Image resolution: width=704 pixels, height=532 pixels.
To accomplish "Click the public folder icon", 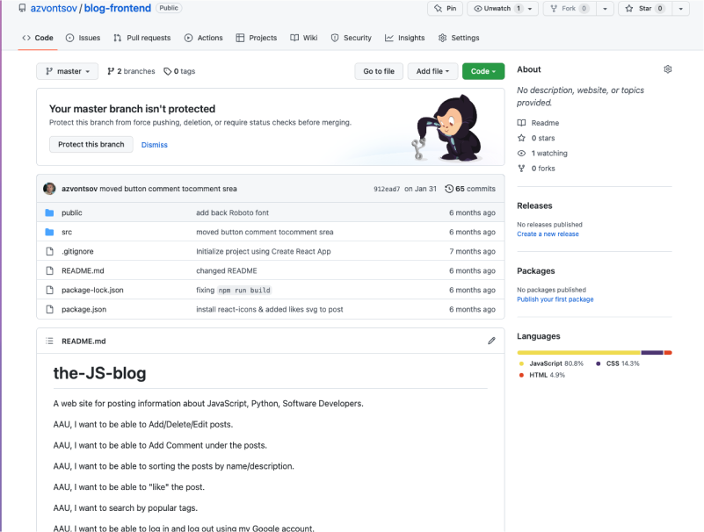I will point(49,212).
